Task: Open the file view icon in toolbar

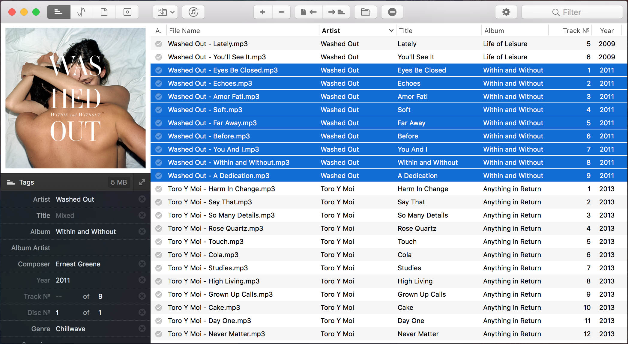Action: tap(104, 12)
